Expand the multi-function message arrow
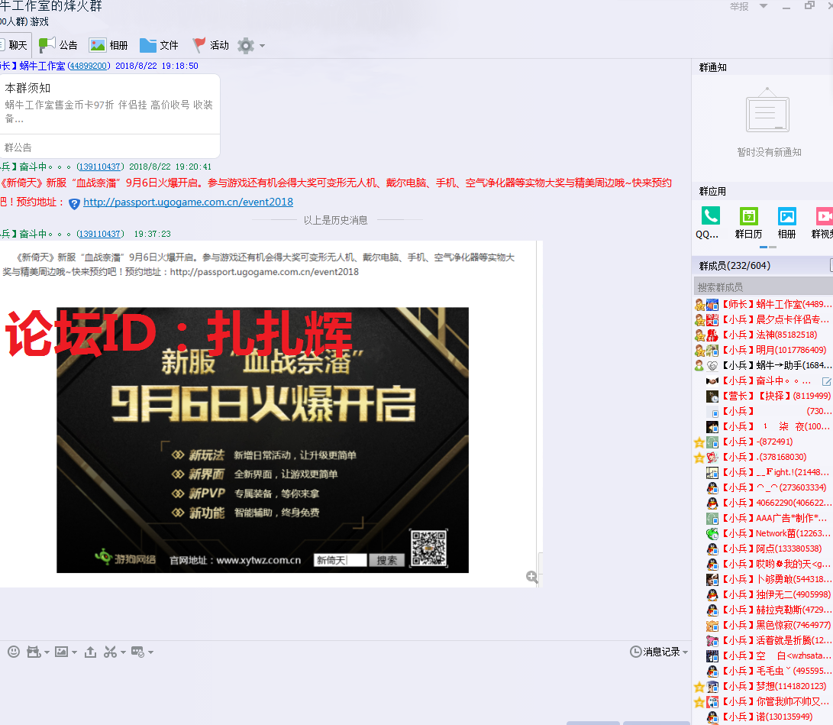This screenshot has height=725, width=833. [151, 652]
